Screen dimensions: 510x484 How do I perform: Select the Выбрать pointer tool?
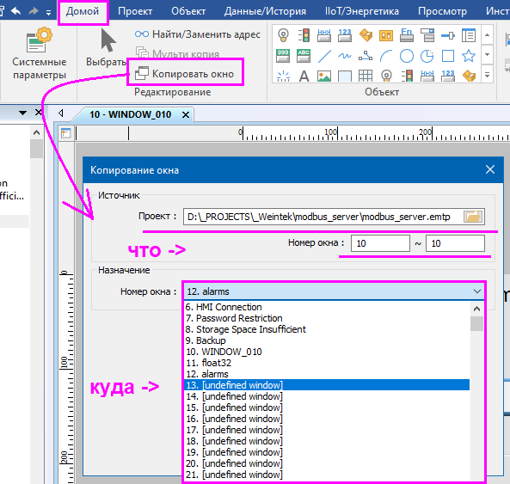click(x=106, y=47)
